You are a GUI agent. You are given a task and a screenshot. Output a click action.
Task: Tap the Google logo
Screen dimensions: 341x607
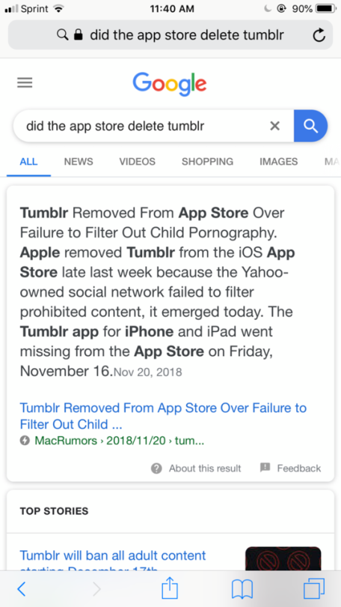tap(170, 82)
